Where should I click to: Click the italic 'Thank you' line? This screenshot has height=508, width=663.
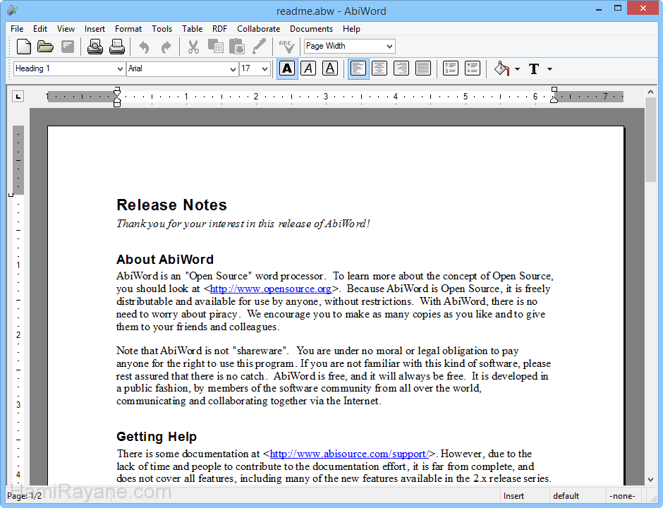(243, 224)
